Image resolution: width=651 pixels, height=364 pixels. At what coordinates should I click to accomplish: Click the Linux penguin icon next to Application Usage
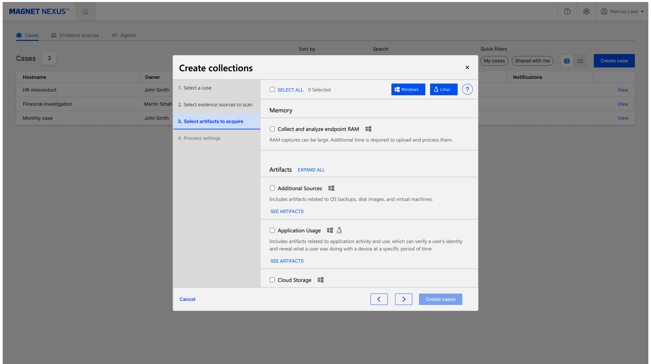339,230
